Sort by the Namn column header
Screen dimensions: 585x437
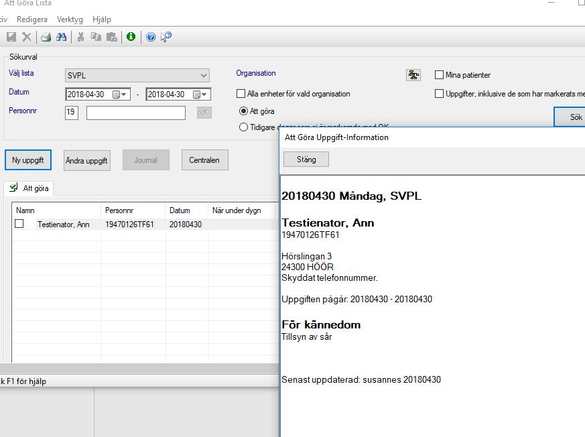pos(56,210)
